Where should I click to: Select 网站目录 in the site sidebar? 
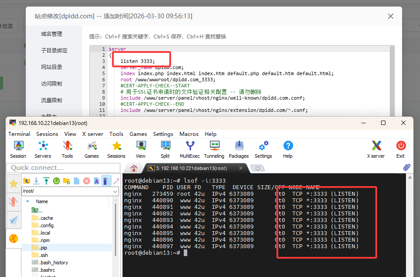tap(52, 67)
